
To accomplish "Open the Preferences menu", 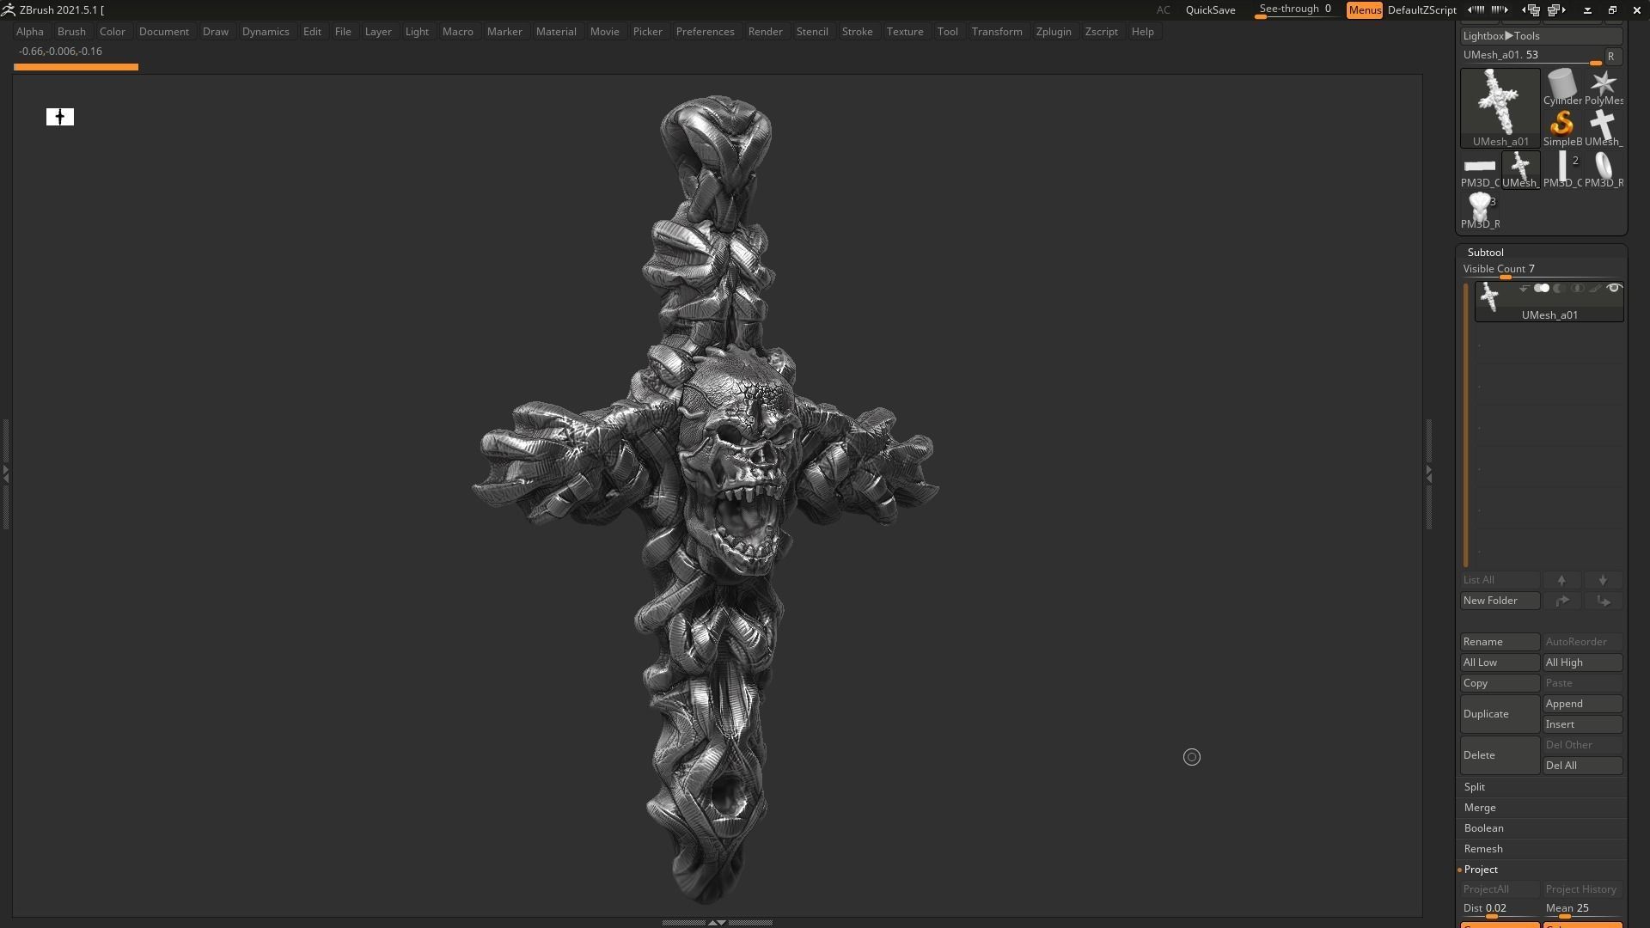I will pyautogui.click(x=705, y=32).
